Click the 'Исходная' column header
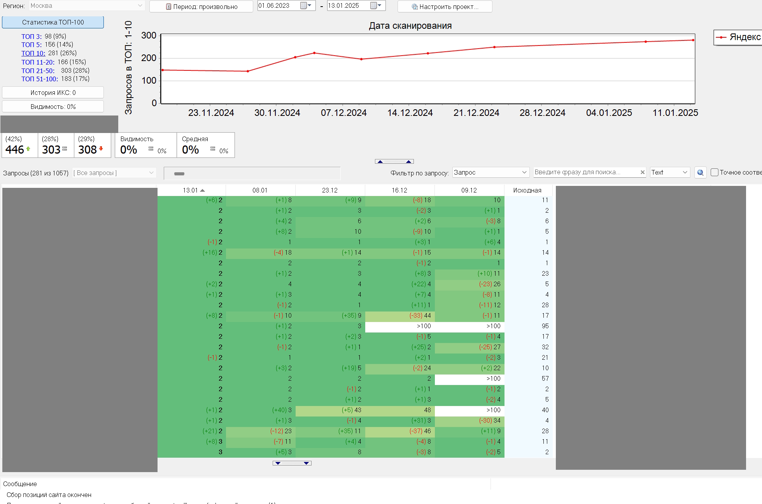Viewport: 762px width, 504px height. (x=527, y=190)
